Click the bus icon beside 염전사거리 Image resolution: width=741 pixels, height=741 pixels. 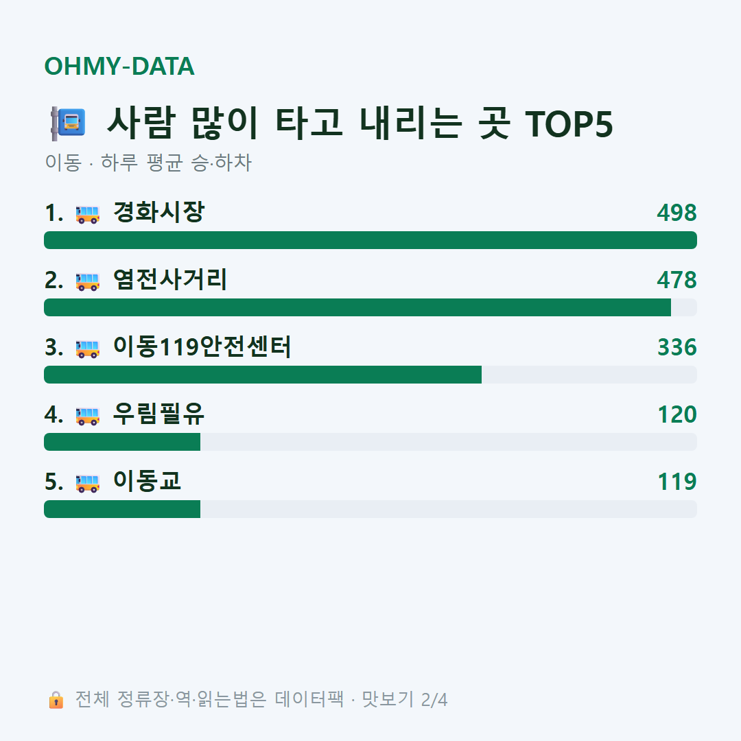[x=87, y=281]
